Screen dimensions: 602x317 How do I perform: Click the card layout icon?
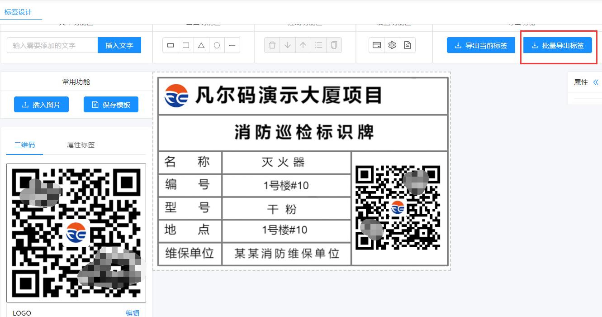(x=377, y=45)
